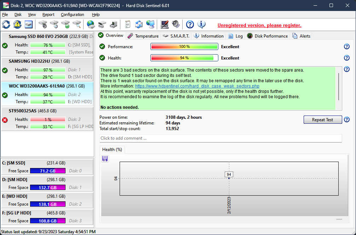356x235 pixels.
Task: Switch to the Information tab
Action: pos(209,36)
